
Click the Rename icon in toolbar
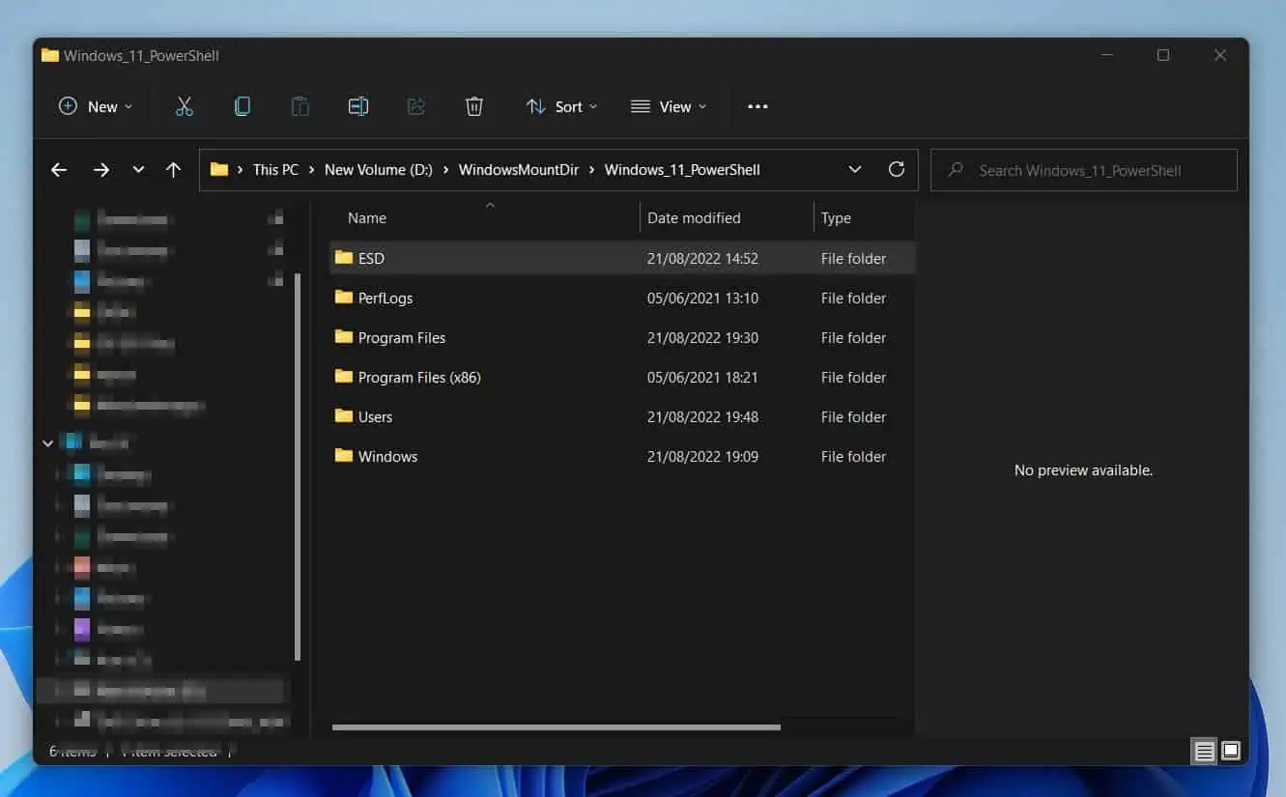coord(358,106)
